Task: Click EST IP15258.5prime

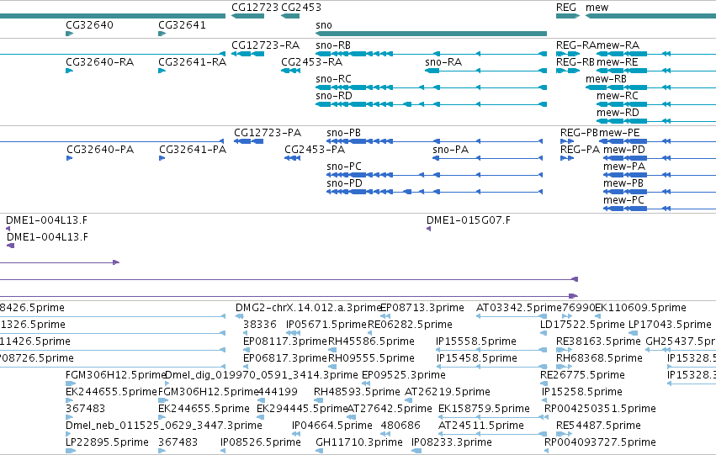Action: 581,392
